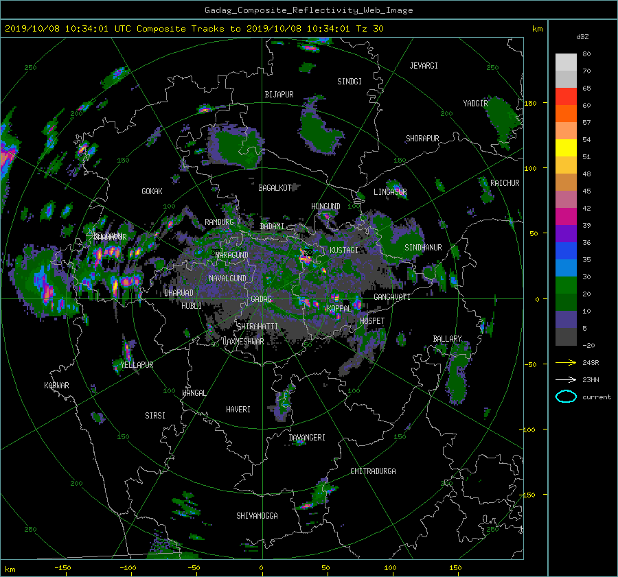The width and height of the screenshot is (618, 577).
Task: Click the RAICHUR city label
Action: [x=505, y=183]
